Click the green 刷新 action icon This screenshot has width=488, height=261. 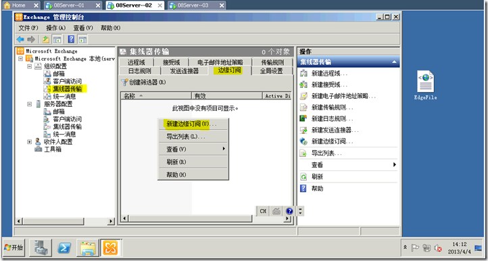pos(303,177)
